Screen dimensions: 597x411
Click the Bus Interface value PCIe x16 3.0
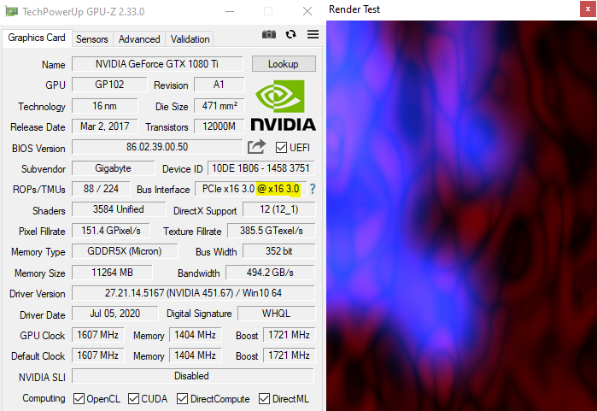coord(251,189)
